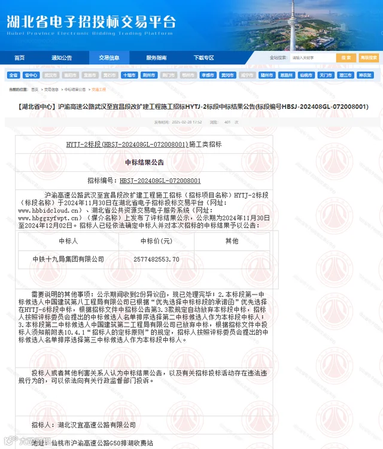Click the 招标人:湖北汉宜高速公路有限公司 line
Viewport: 383px width, 449px height.
(x=84, y=425)
